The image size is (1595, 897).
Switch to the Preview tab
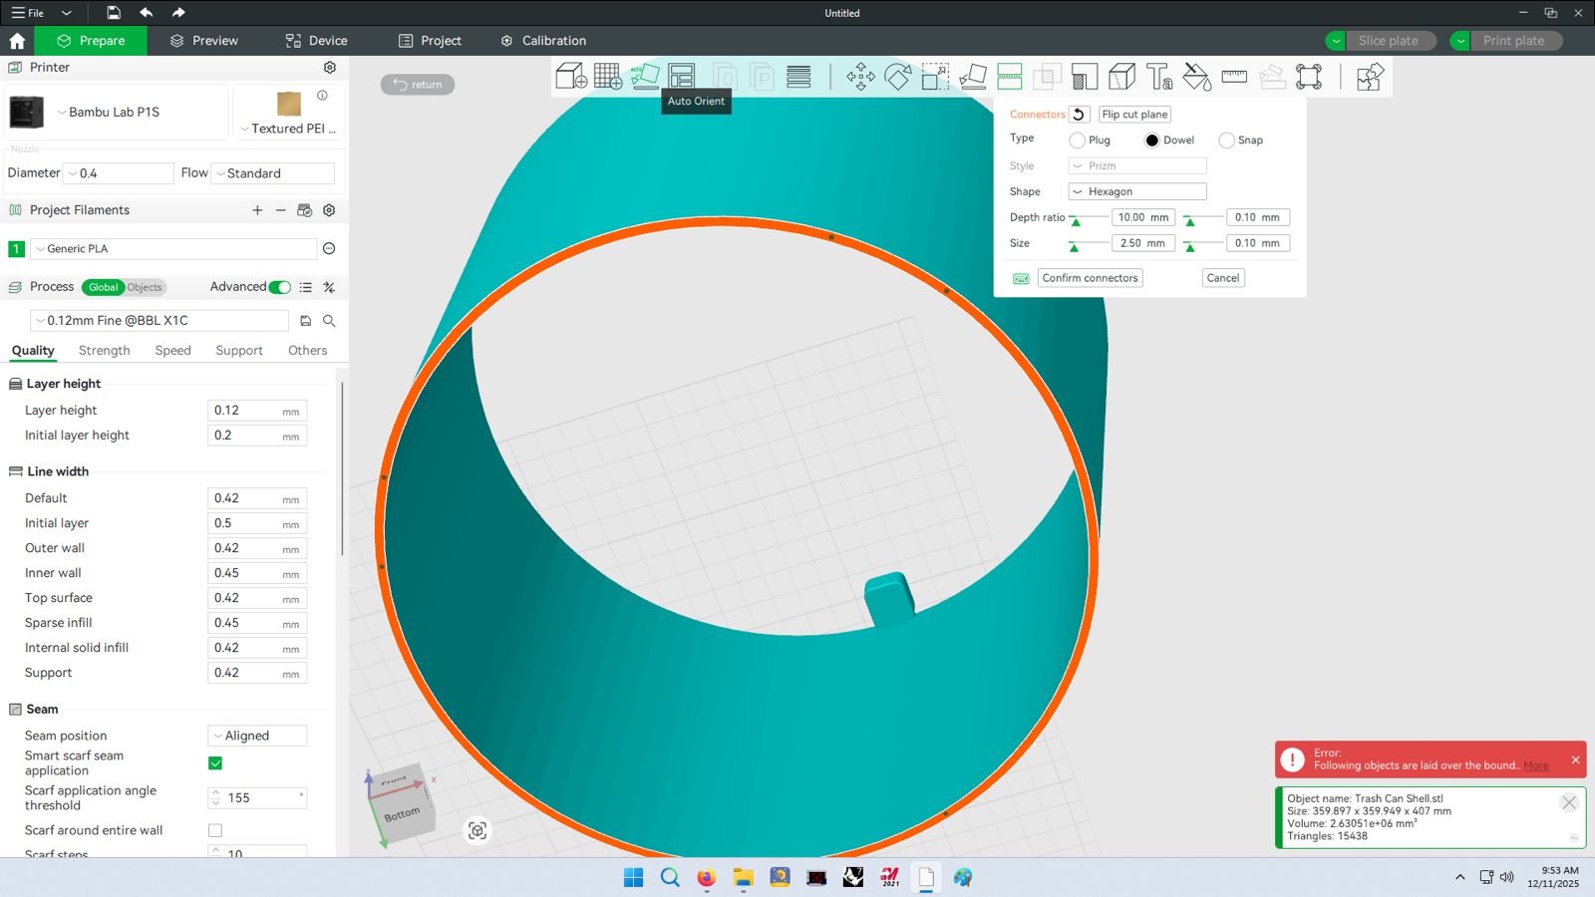[x=204, y=41]
